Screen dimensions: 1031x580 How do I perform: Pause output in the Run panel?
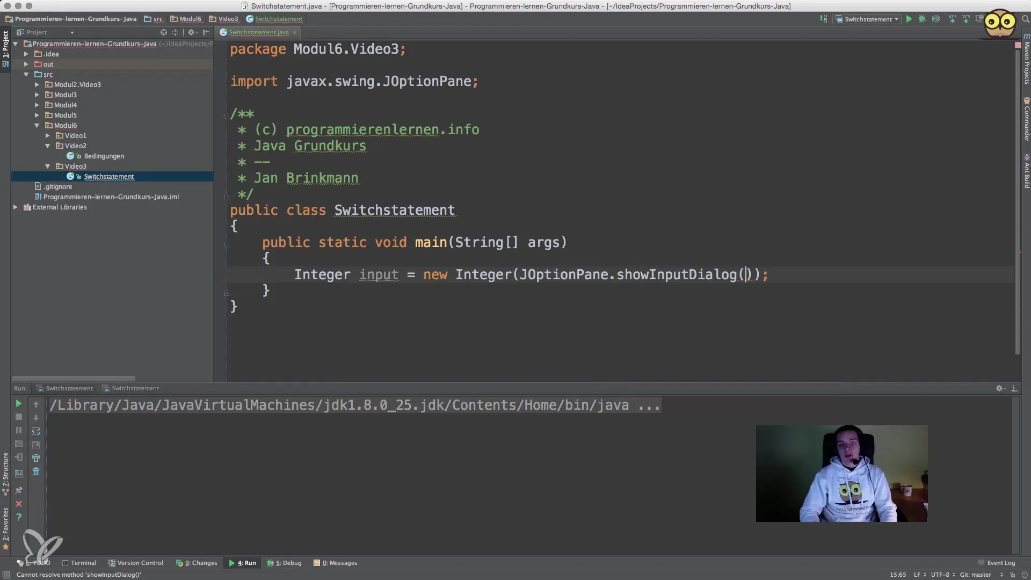(18, 430)
